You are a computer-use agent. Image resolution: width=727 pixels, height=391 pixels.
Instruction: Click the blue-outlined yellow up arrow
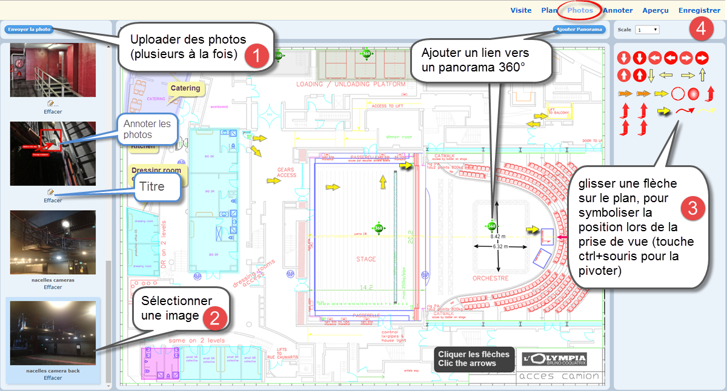click(702, 75)
